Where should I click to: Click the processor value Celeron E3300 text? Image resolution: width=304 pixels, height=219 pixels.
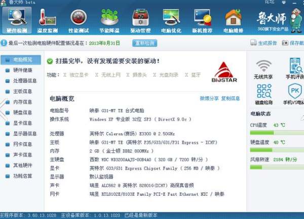[132, 134]
